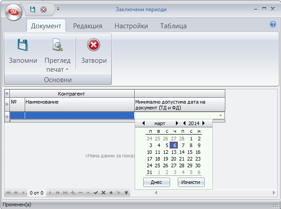The image size is (281, 209).
Task: Click the go to bookmark icon
Action: tap(118, 193)
